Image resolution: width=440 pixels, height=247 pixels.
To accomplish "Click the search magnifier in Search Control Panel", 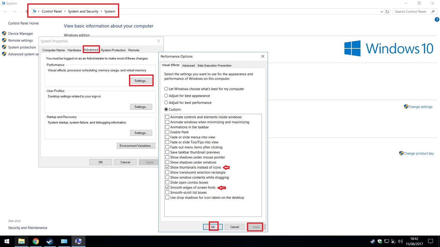I will (x=433, y=11).
